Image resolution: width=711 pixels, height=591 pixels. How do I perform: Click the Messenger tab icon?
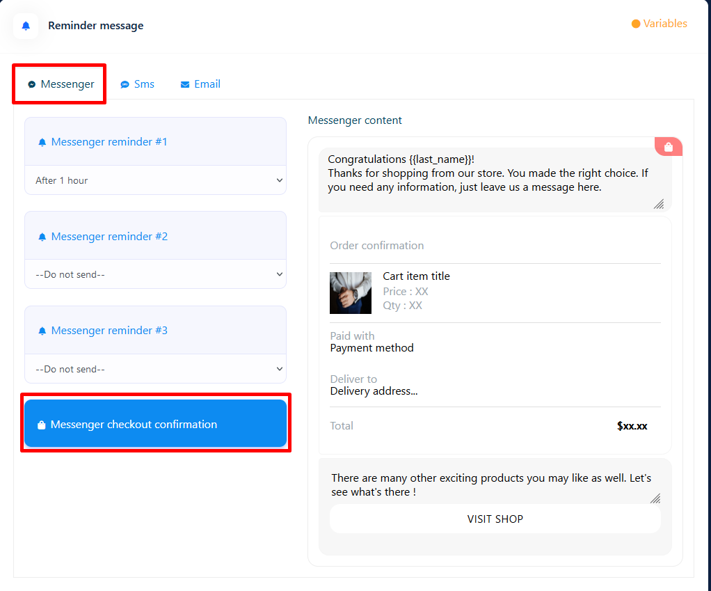point(31,84)
